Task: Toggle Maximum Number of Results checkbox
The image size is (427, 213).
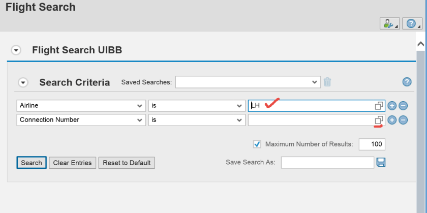Action: pyautogui.click(x=257, y=144)
